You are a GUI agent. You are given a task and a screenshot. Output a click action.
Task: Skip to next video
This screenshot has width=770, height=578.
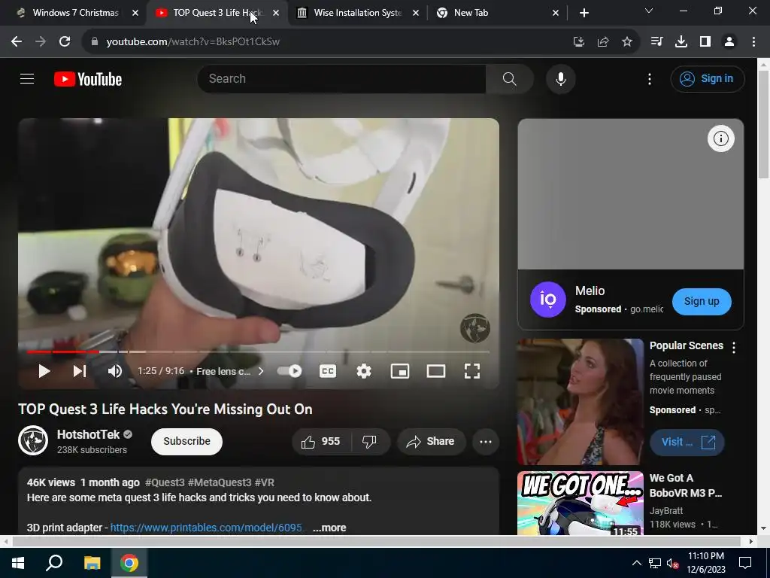pyautogui.click(x=80, y=371)
